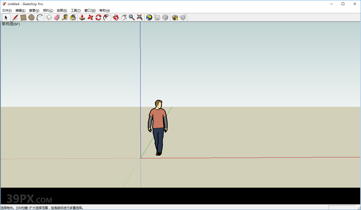Select the Select arrow tool

pyautogui.click(x=6, y=17)
